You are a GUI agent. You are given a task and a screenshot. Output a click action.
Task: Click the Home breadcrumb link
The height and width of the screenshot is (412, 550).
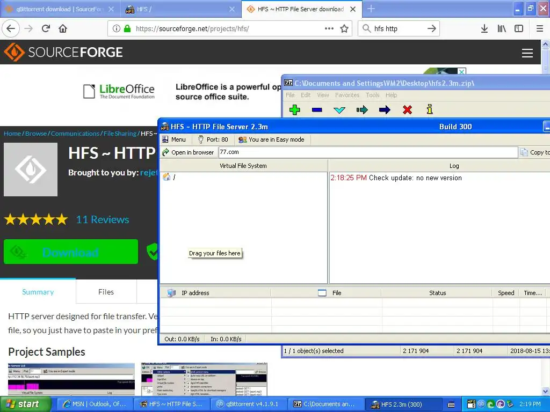(x=12, y=134)
